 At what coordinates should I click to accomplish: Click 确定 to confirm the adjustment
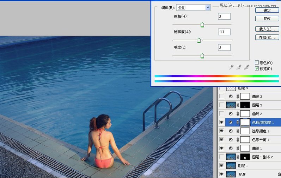coord(267,11)
